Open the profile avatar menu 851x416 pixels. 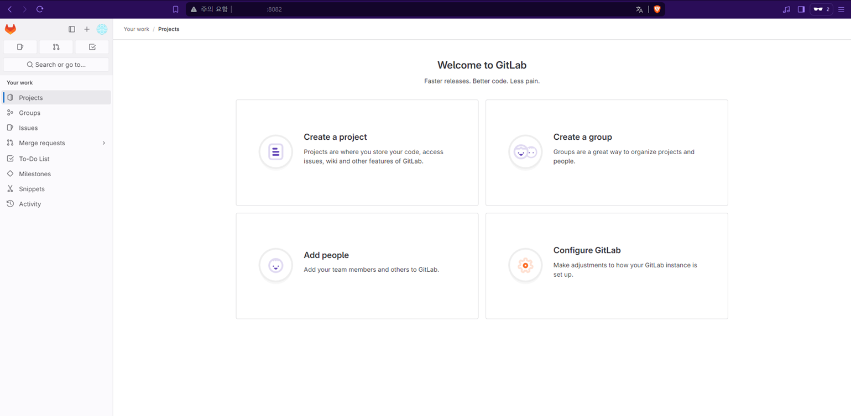pyautogui.click(x=102, y=29)
